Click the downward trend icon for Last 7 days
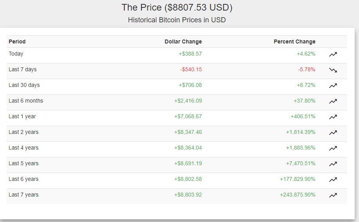Viewport: 359px width, 222px height. [333, 70]
